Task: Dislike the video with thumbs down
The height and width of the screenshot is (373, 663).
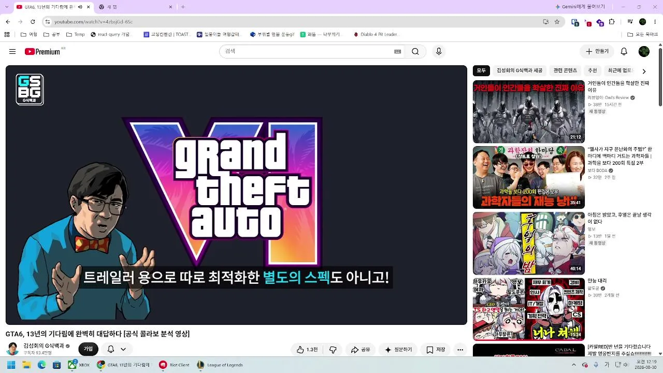Action: (x=333, y=350)
